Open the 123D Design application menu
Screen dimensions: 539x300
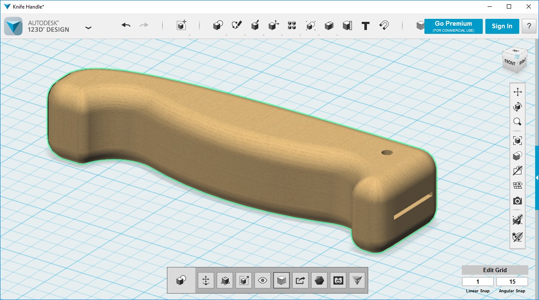click(x=88, y=27)
